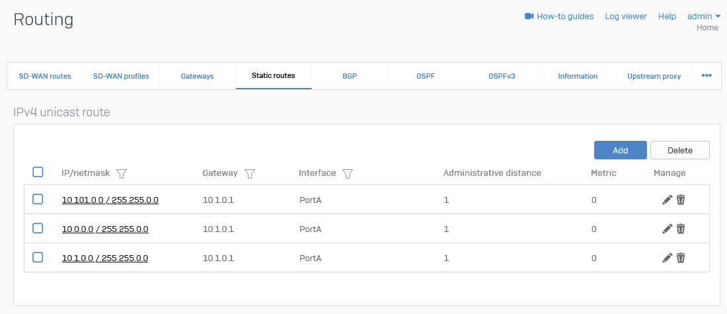Tick the select-all checkbox in table header
This screenshot has height=314, width=727.
point(38,173)
